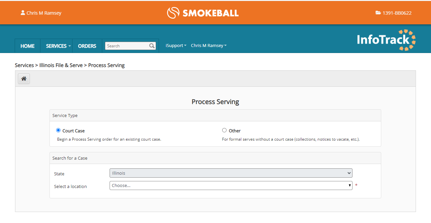Open Chris M Ramsey account dropdown in navbar
The width and height of the screenshot is (431, 223).
pyautogui.click(x=209, y=46)
